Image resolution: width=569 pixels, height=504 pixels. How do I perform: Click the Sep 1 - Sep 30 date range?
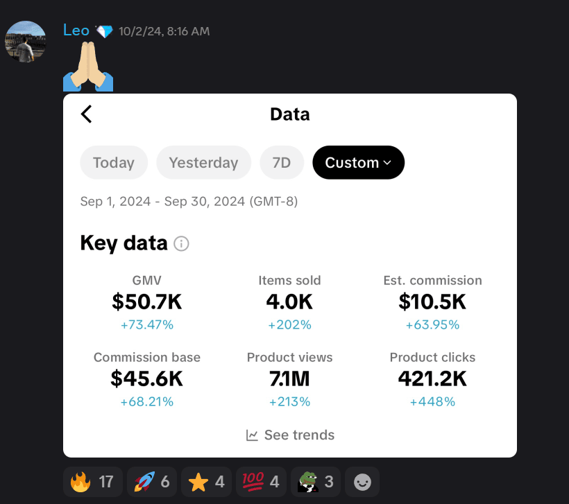[x=189, y=202]
